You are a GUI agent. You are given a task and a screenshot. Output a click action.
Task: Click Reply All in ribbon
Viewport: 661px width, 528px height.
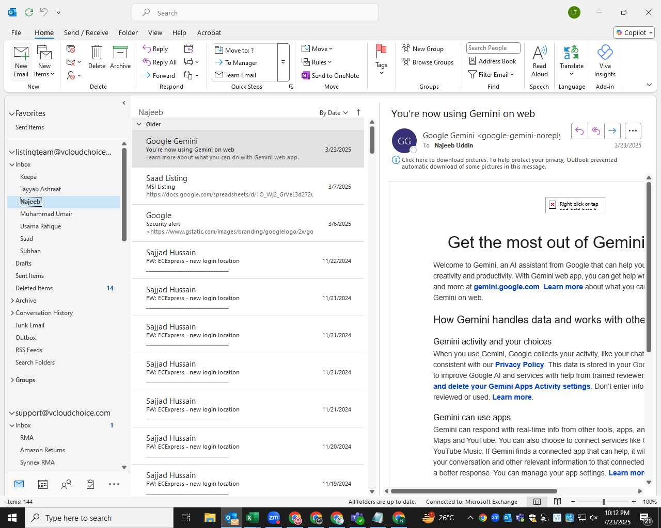pyautogui.click(x=160, y=62)
